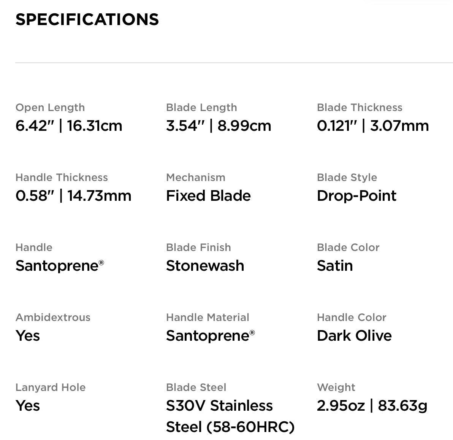
Task: Select the Blade Length value 3.54" | 8.99cm
Action: (x=219, y=126)
